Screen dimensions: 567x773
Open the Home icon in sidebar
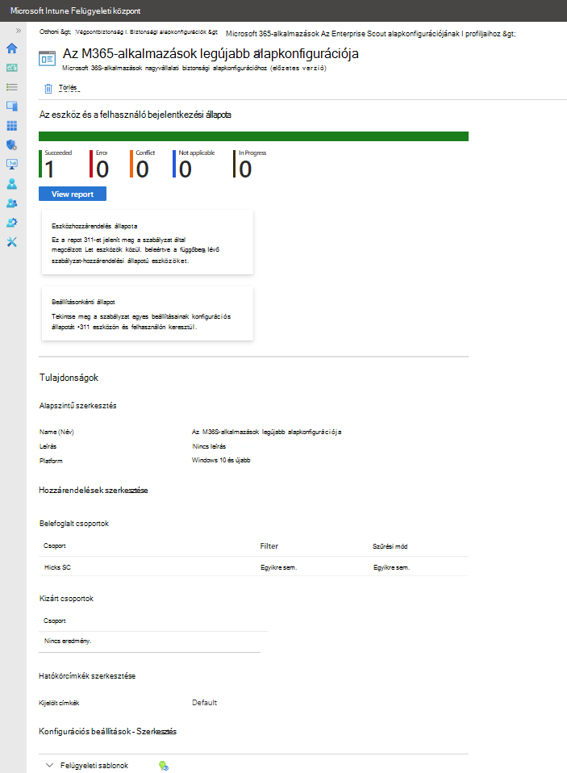tap(12, 48)
